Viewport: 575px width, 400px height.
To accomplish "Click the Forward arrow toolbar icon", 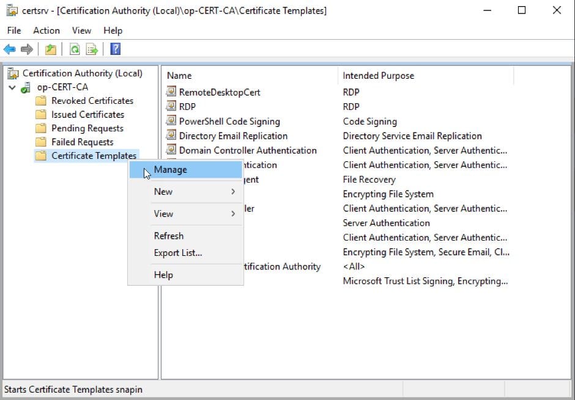I will [x=27, y=49].
